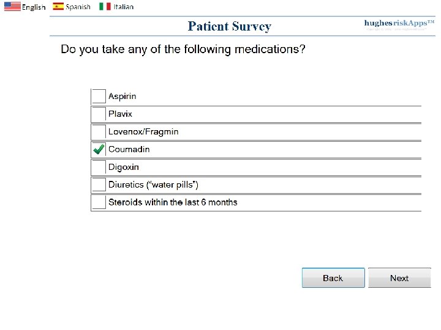
Task: Switch survey language to Italian
Action: [123, 7]
